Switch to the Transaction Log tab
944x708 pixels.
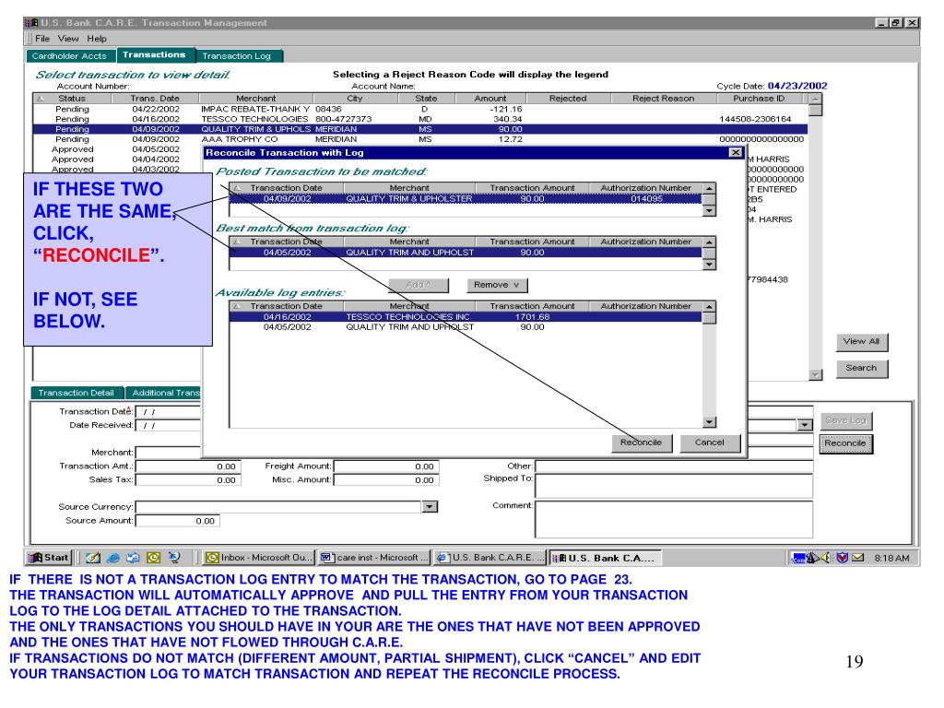(x=239, y=56)
